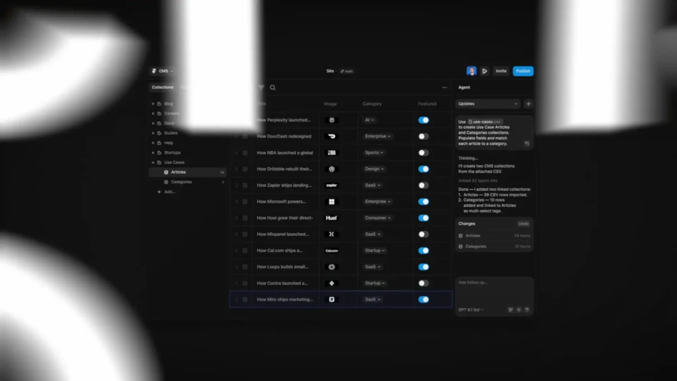This screenshot has width=677, height=381.
Task: Open the Sports category dropdown
Action: 375,152
